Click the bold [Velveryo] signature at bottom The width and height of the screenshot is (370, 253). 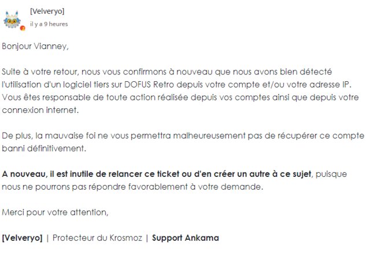(x=22, y=238)
